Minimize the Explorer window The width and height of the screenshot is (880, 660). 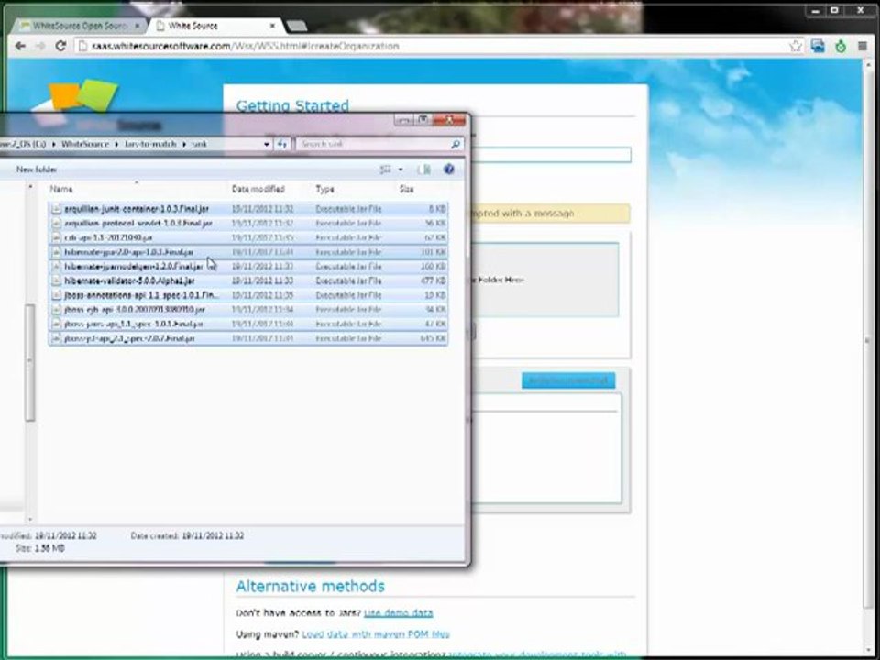click(x=403, y=119)
